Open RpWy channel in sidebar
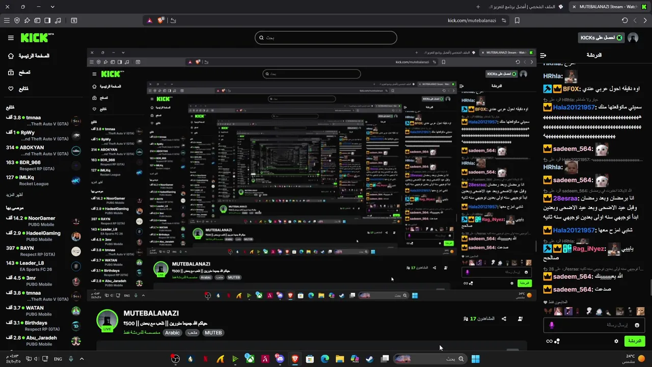 click(x=43, y=135)
